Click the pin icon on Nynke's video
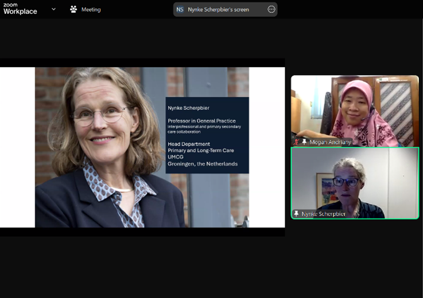Viewport: 423px width, 298px height. click(x=297, y=214)
